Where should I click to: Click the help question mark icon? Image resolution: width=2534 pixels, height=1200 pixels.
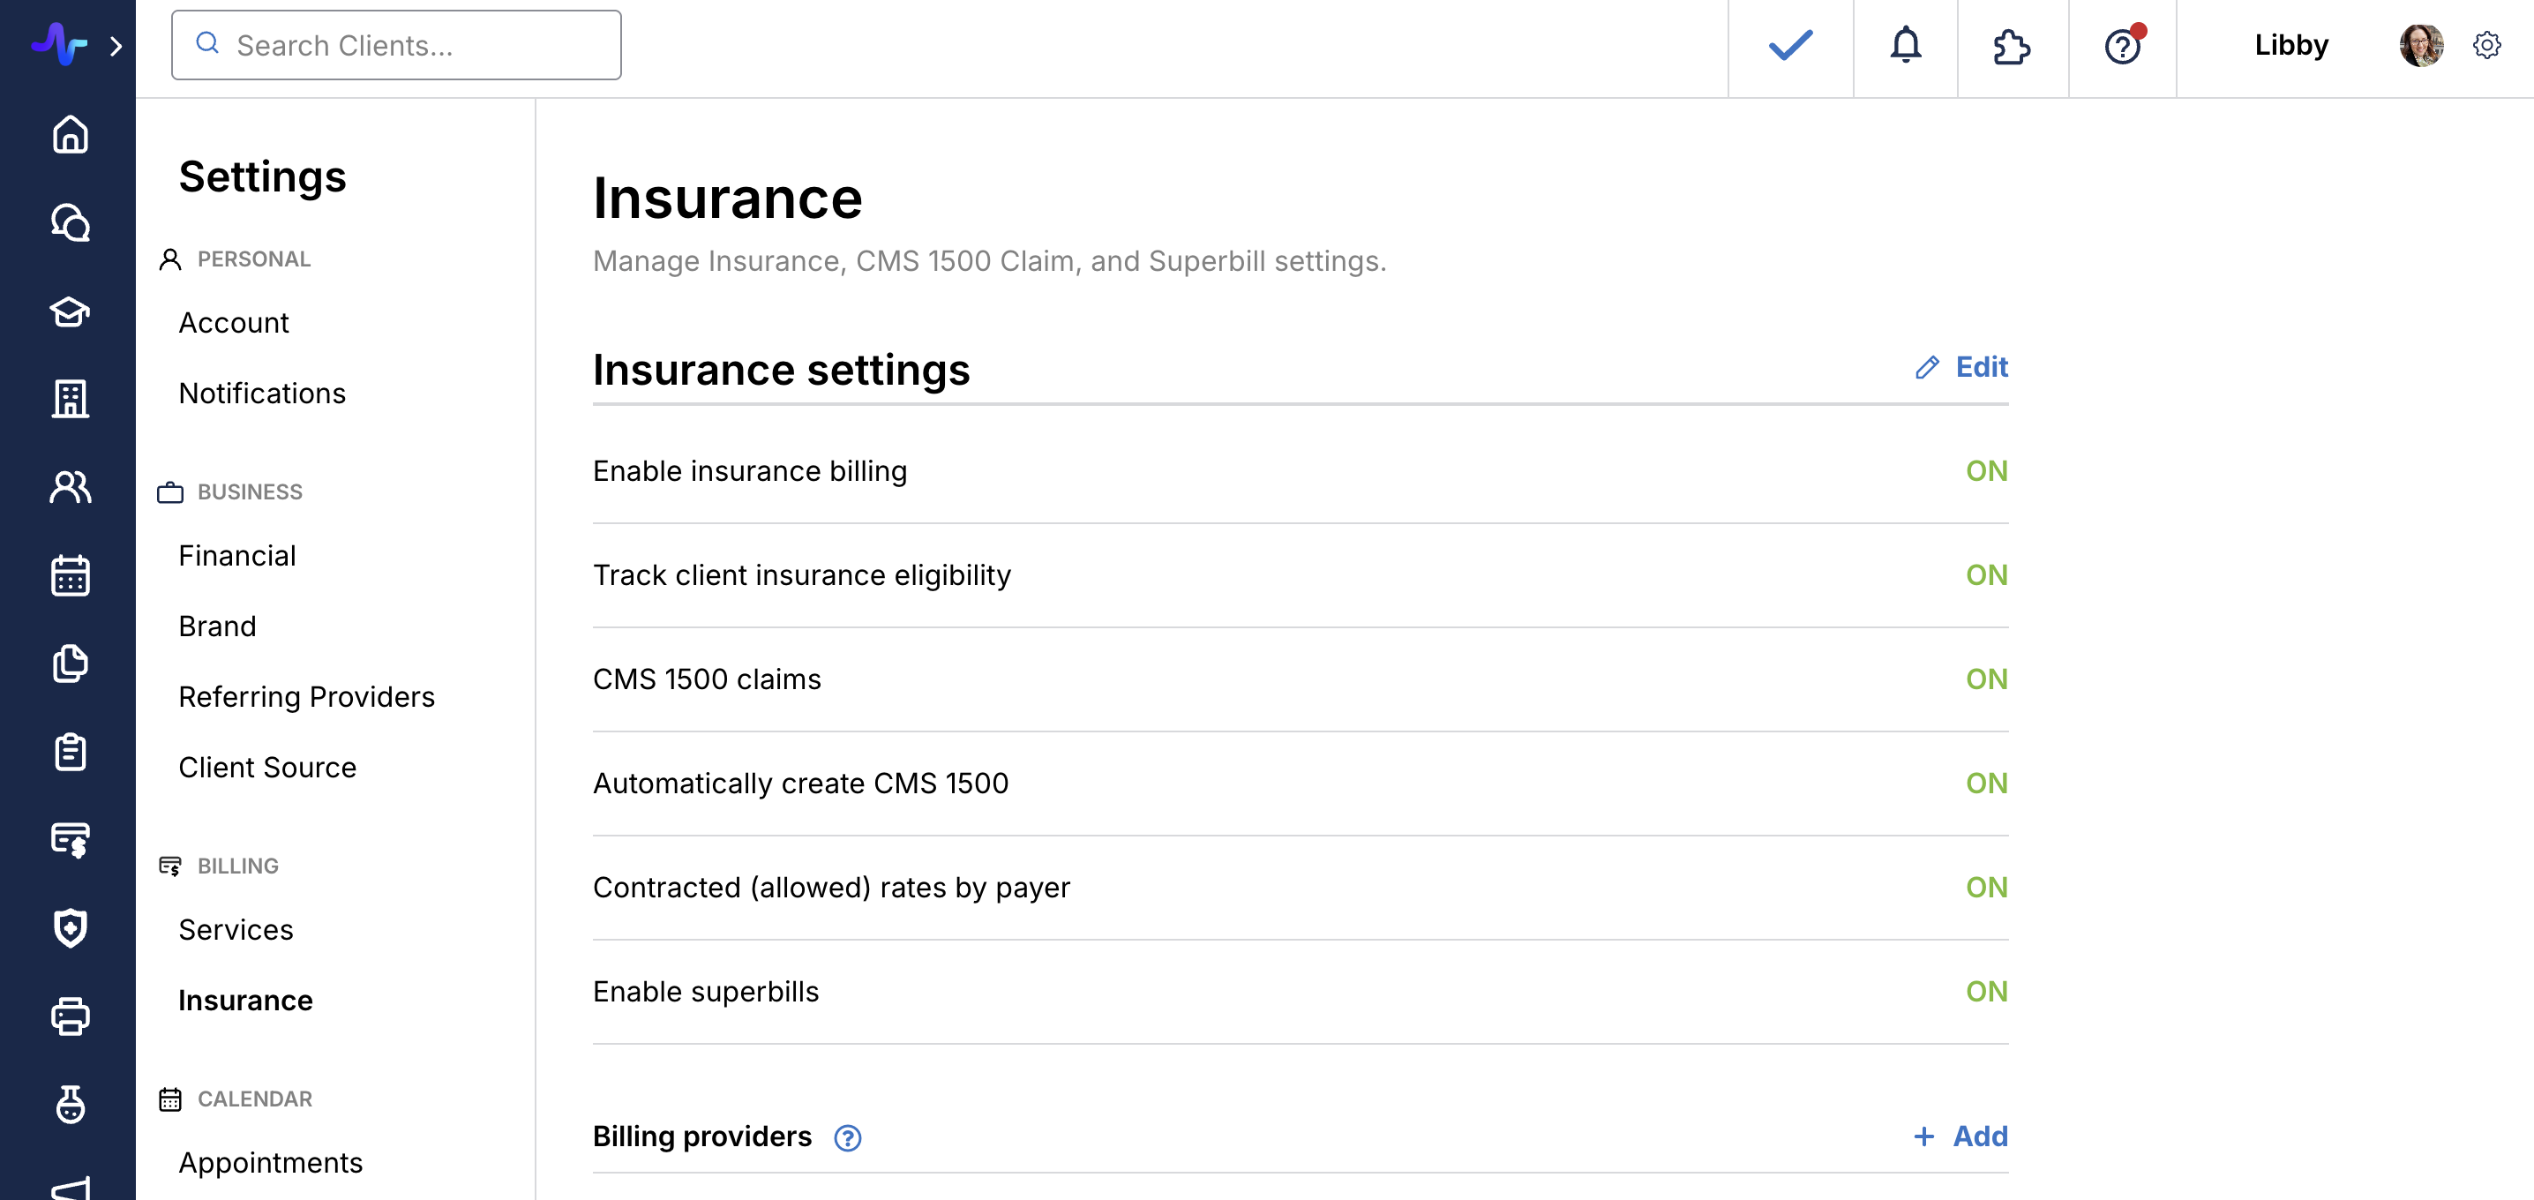(x=2121, y=46)
